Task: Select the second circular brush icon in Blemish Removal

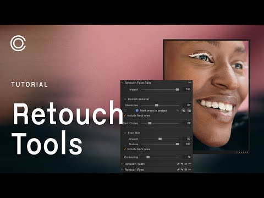Action: (x=189, y=111)
